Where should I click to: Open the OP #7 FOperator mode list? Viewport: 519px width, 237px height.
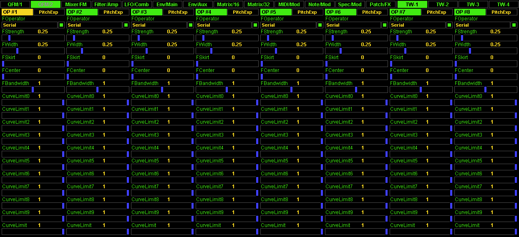pos(418,25)
